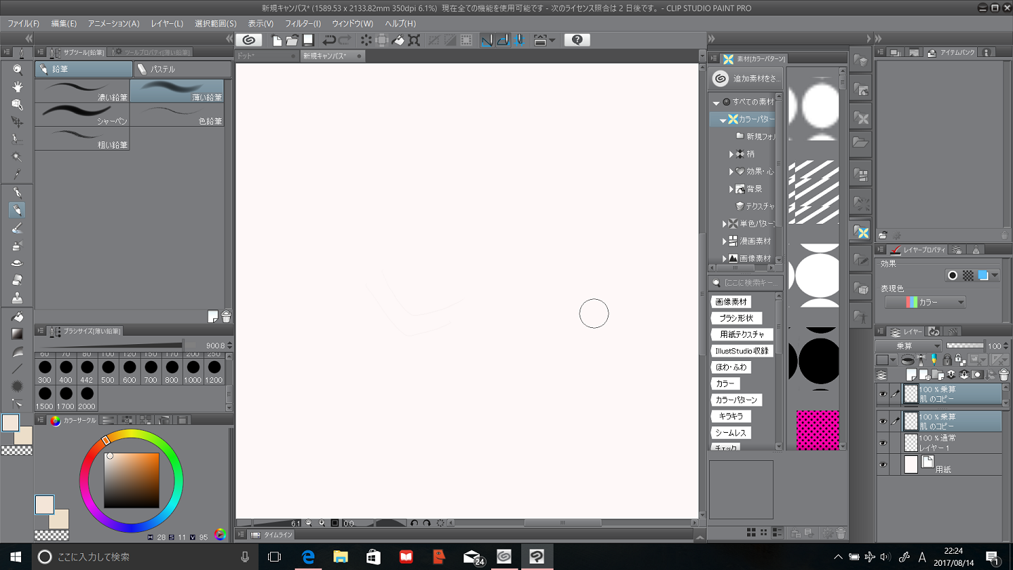1013x570 pixels.
Task: Select the Eraser tool in toolbox
Action: 18,279
